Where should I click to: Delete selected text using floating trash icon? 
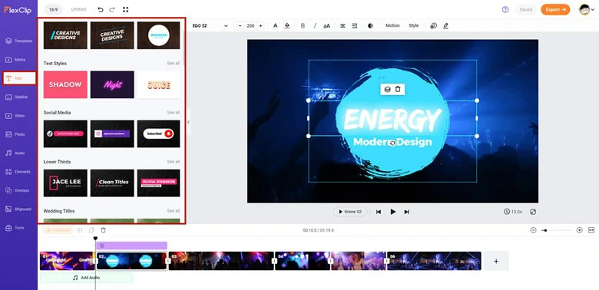pyautogui.click(x=398, y=89)
